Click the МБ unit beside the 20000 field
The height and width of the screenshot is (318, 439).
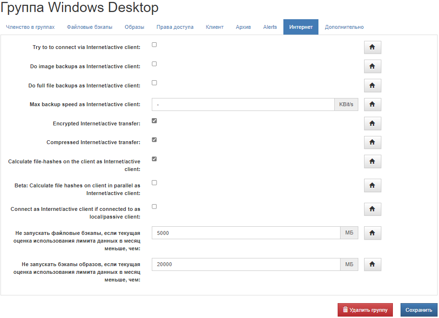click(x=349, y=264)
